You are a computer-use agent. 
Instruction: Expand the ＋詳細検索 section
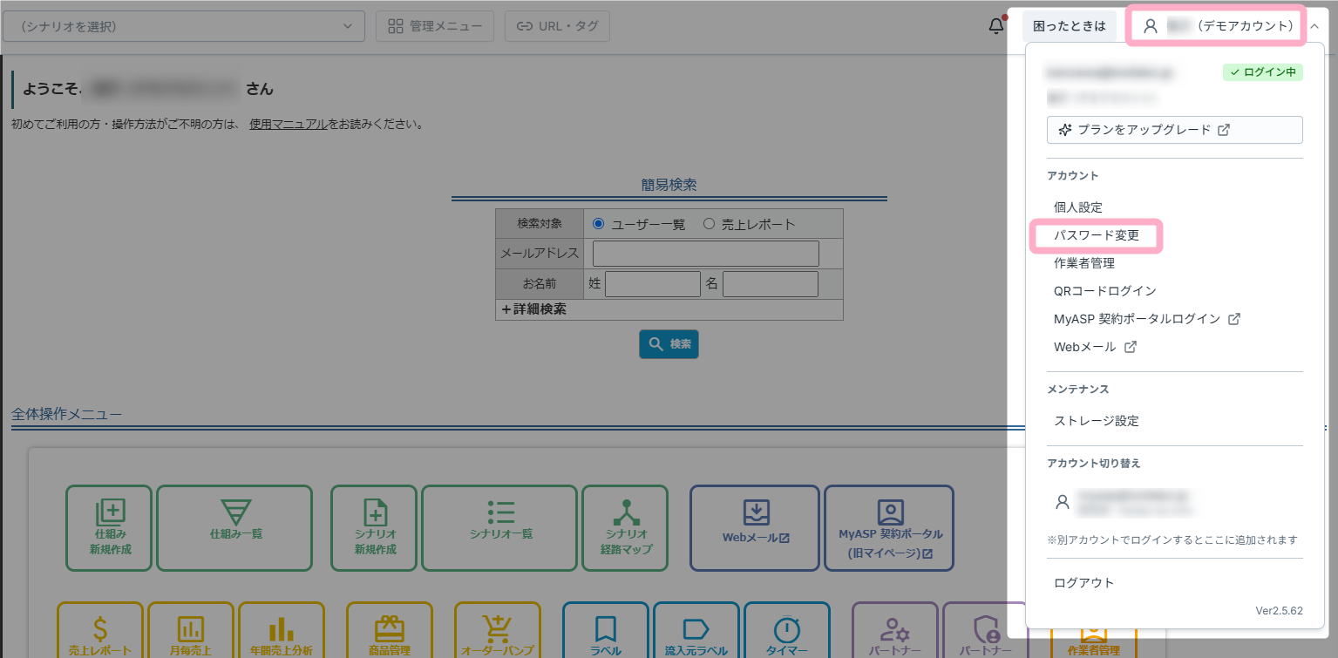tap(533, 309)
